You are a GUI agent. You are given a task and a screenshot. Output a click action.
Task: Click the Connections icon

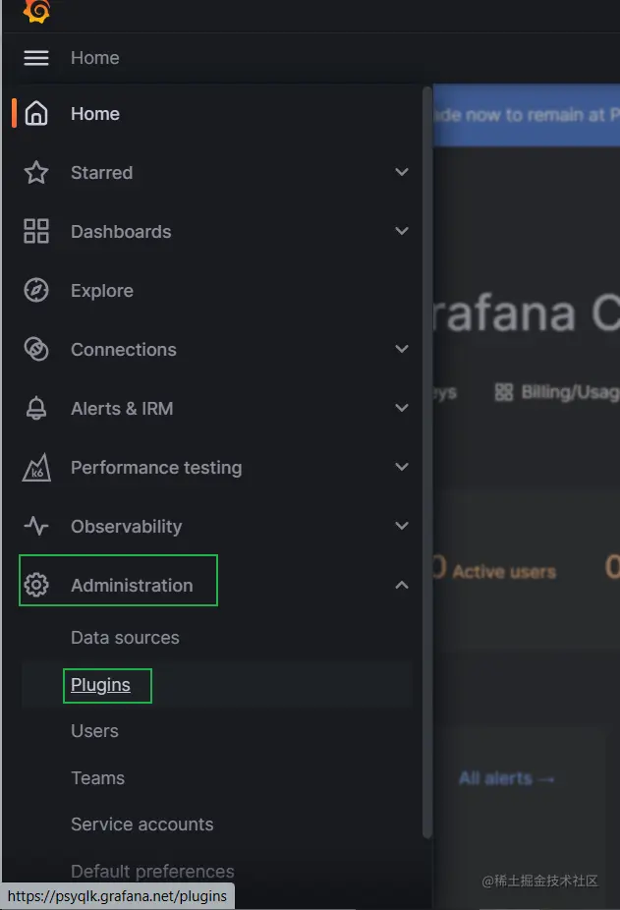pyautogui.click(x=36, y=350)
